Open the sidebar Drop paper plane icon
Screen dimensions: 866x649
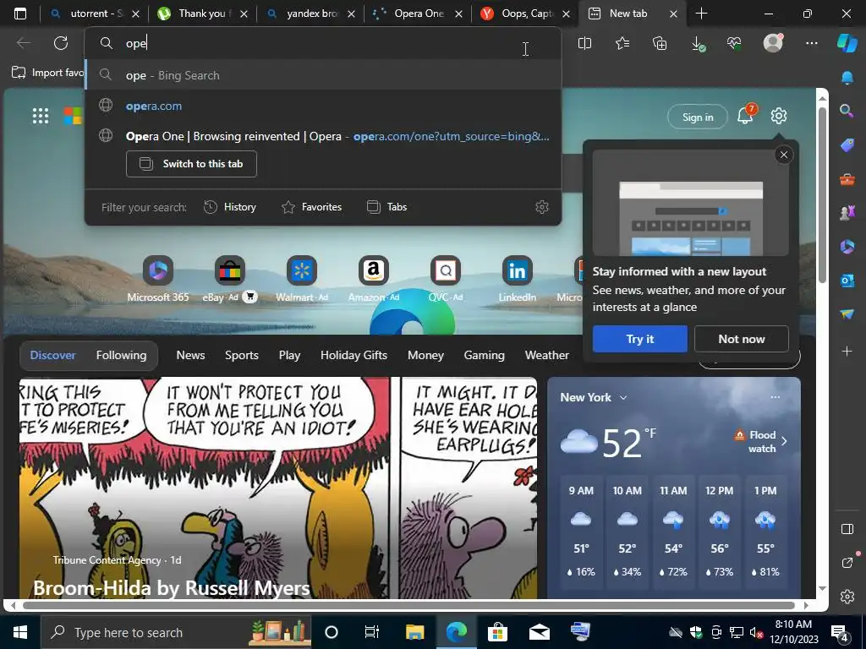(847, 314)
